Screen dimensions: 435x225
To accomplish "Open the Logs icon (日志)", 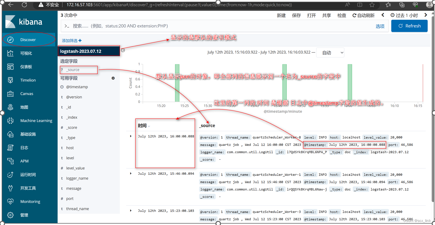I will coord(10,148).
